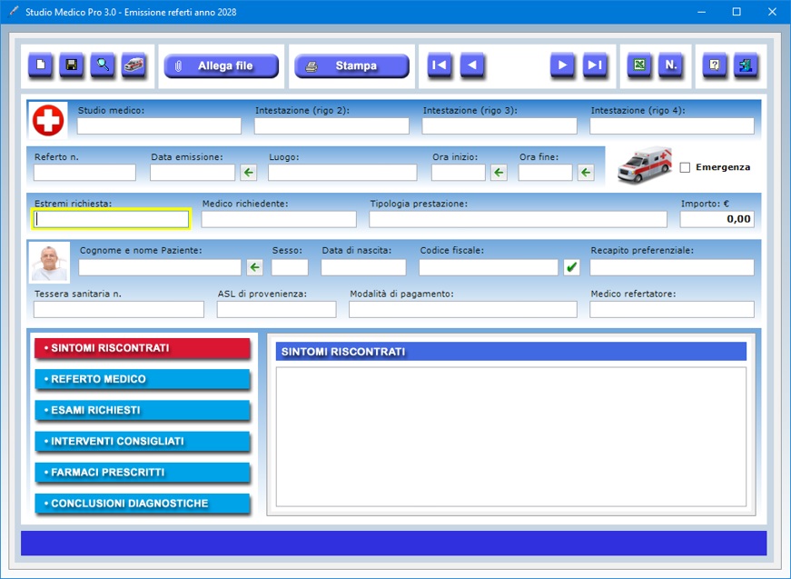This screenshot has height=579, width=791.
Task: Export data with the Excel icon
Action: tap(639, 65)
